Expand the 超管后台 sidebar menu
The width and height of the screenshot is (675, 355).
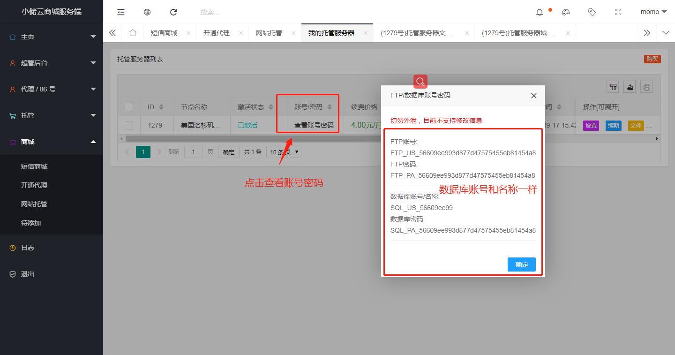(x=52, y=63)
